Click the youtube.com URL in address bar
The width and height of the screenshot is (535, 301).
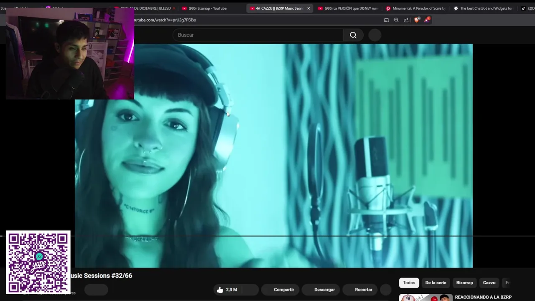[165, 20]
